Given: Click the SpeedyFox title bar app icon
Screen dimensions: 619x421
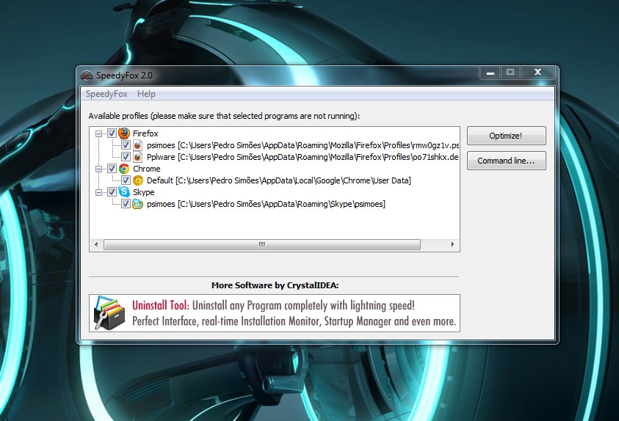Looking at the screenshot, I should [x=87, y=76].
